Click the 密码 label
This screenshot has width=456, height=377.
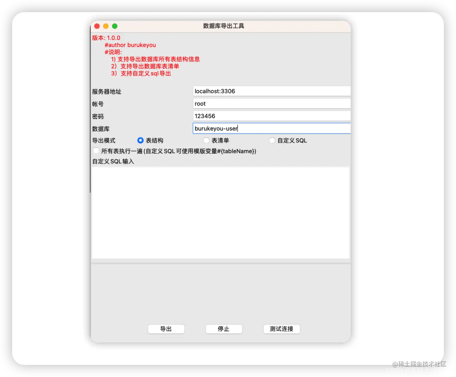click(98, 116)
